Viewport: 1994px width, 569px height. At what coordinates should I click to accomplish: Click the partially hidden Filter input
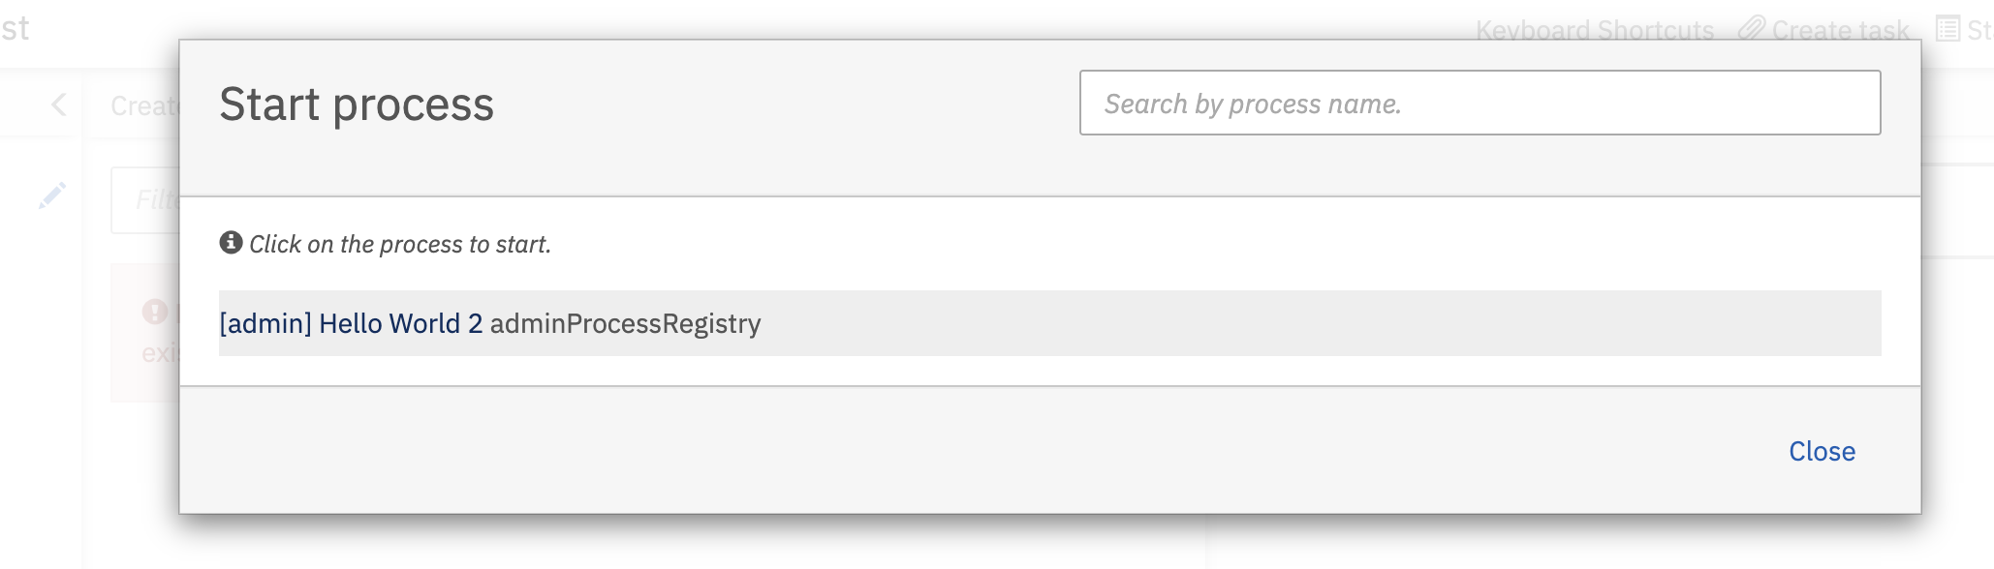pyautogui.click(x=146, y=199)
